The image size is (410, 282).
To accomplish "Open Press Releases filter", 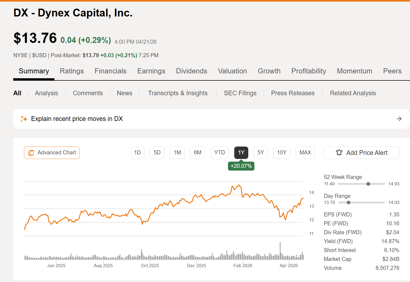I will 293,93.
